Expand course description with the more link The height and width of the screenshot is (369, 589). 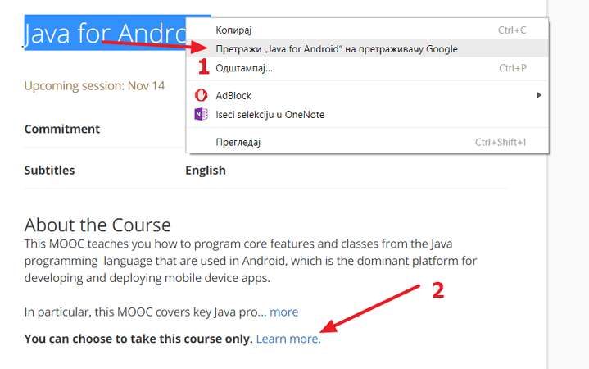click(x=284, y=312)
